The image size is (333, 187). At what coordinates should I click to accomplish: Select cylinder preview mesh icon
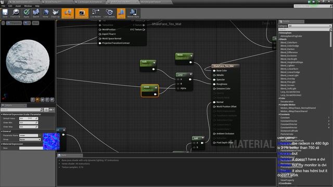pyautogui.click(x=33, y=99)
